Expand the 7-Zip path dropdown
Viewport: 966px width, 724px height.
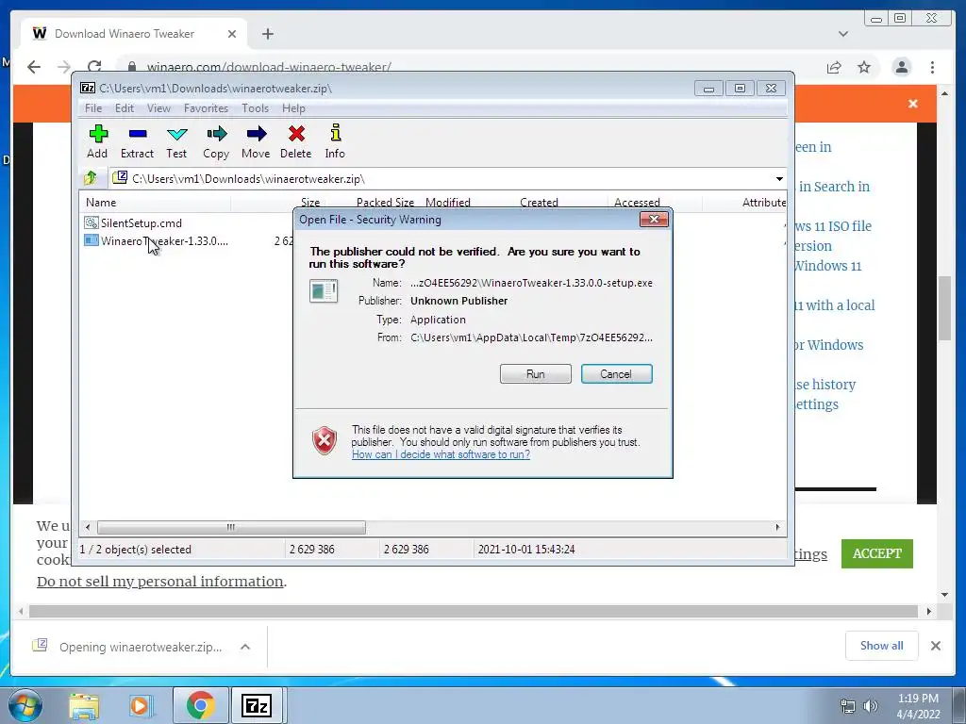779,178
